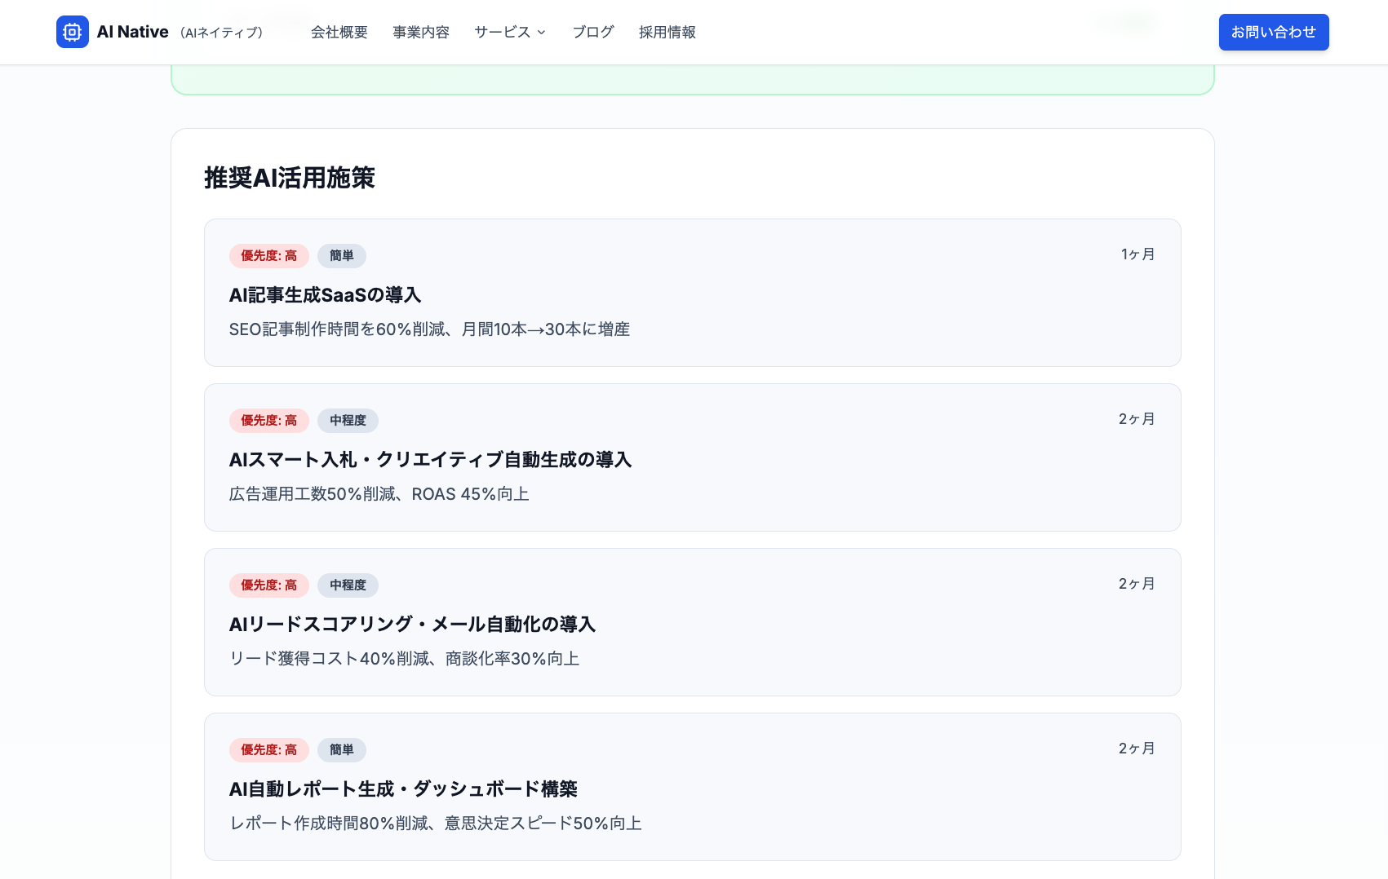The width and height of the screenshot is (1388, 879).
Task: Open AIスマート入札・クリエイティブ自動生成の導入
Action: coord(692,457)
